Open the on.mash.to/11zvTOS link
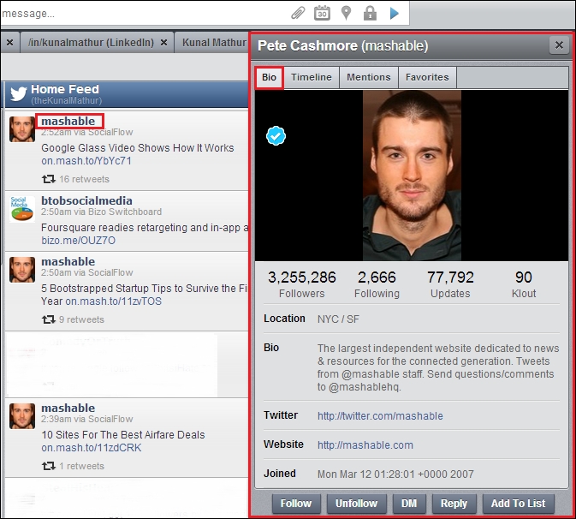 (x=114, y=301)
